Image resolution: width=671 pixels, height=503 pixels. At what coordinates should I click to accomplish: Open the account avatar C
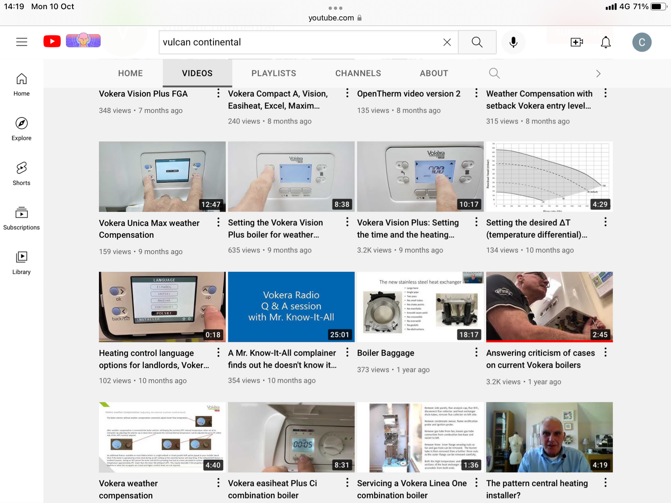click(x=642, y=42)
